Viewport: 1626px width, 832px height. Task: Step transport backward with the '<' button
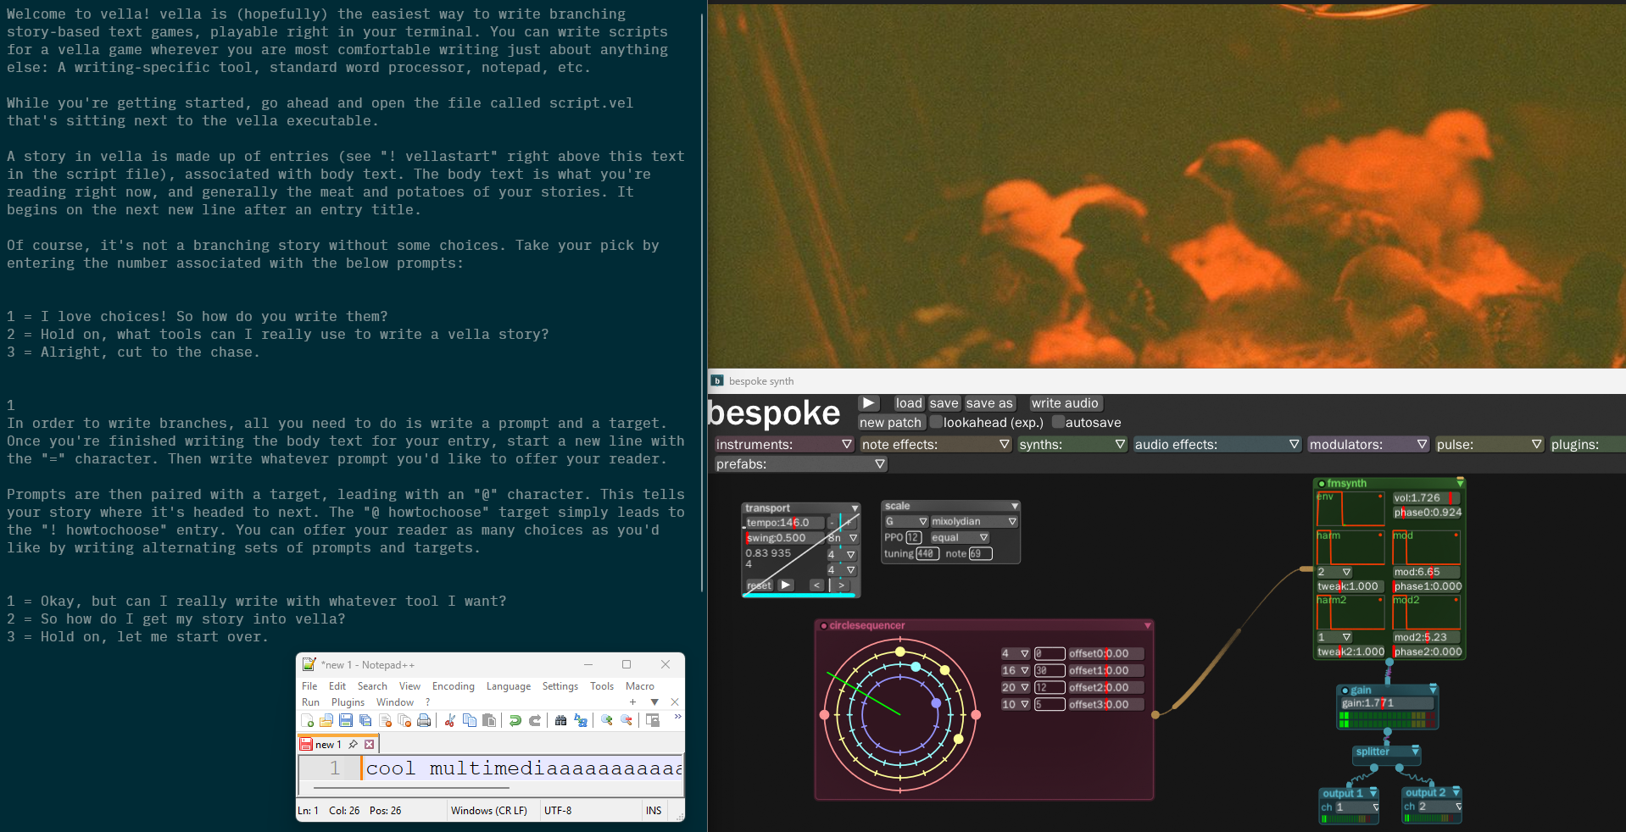tap(816, 585)
